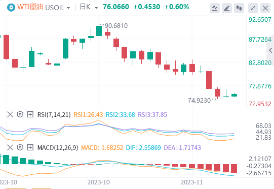Select the pencil drawing tool
Screen dimensions: 274x189
[227, 8]
